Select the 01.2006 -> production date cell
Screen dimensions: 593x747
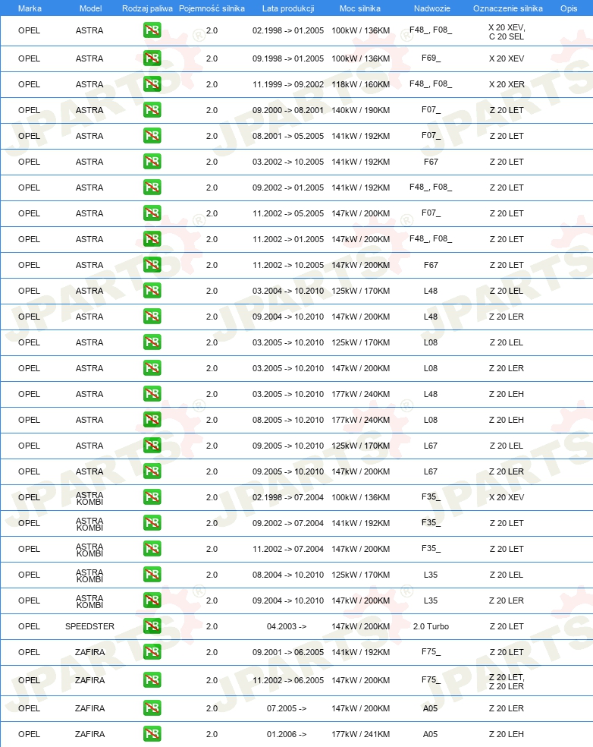pos(287,733)
